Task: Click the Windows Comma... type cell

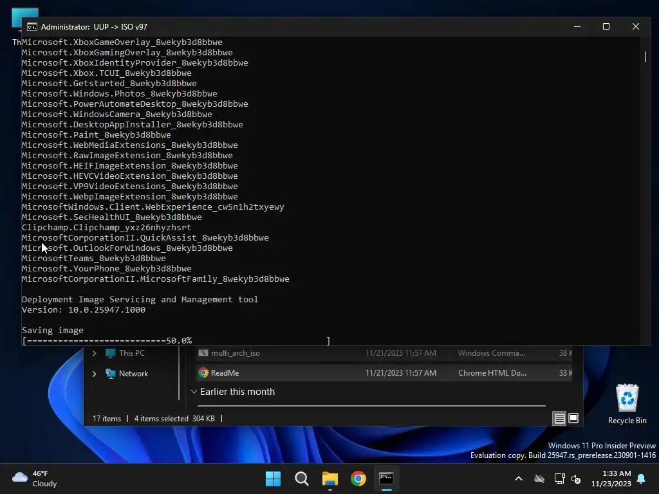Action: pyautogui.click(x=491, y=353)
